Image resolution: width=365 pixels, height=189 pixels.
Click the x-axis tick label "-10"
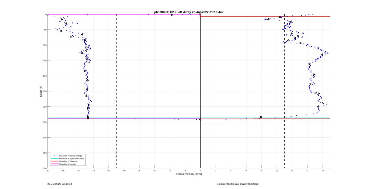pyautogui.click(x=124, y=170)
